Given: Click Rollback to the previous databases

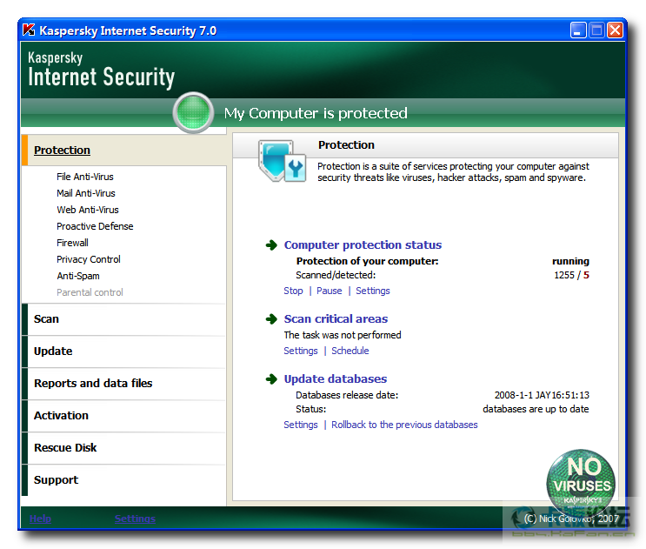Looking at the screenshot, I should point(404,425).
